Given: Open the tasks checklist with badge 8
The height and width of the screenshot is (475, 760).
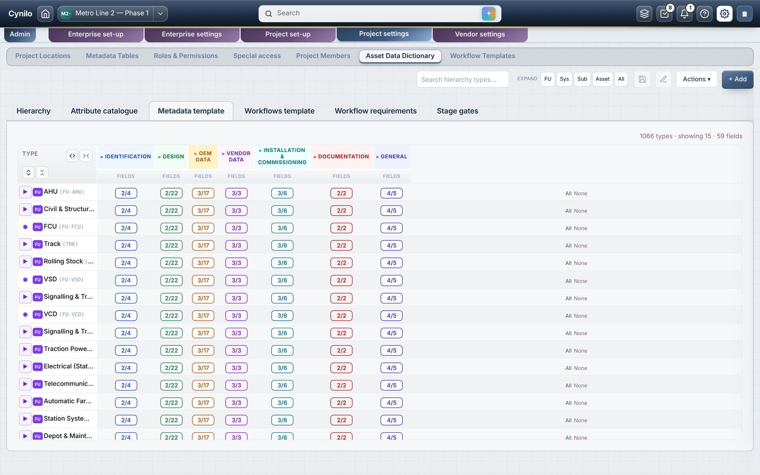Looking at the screenshot, I should click(665, 14).
